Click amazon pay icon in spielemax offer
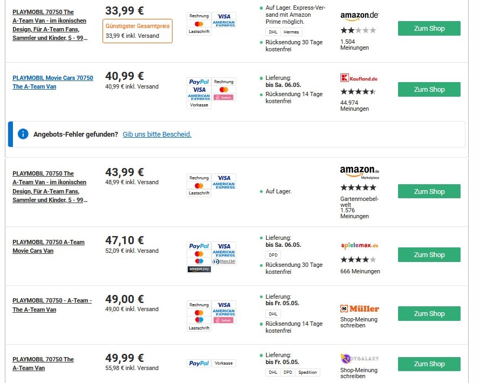The image size is (480, 383). coord(199,269)
